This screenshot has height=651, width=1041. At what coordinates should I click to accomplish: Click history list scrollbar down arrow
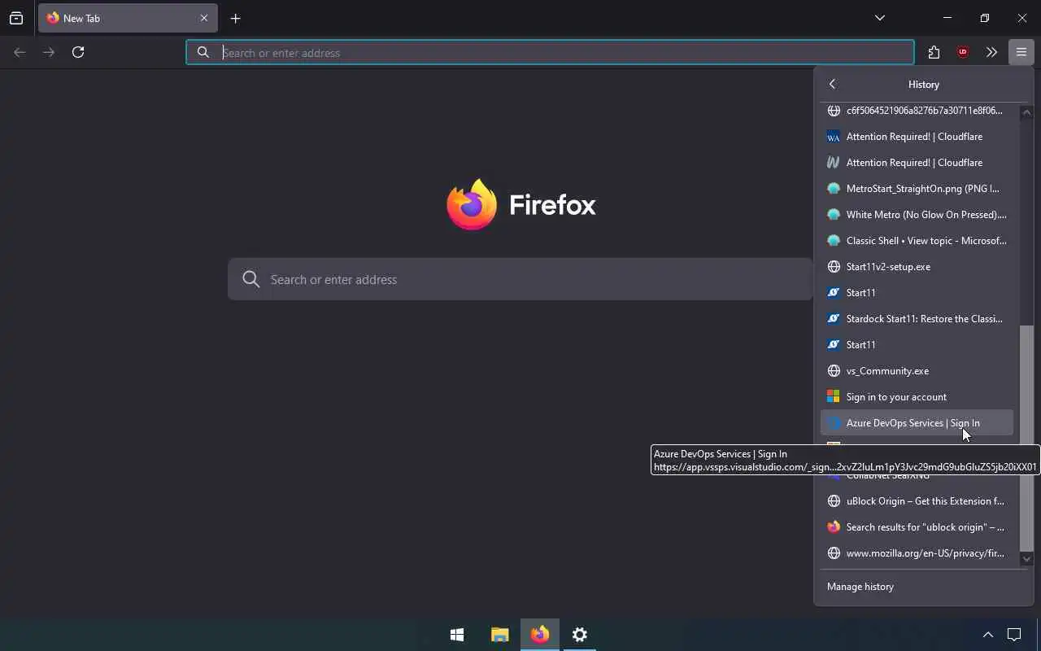point(1026,558)
